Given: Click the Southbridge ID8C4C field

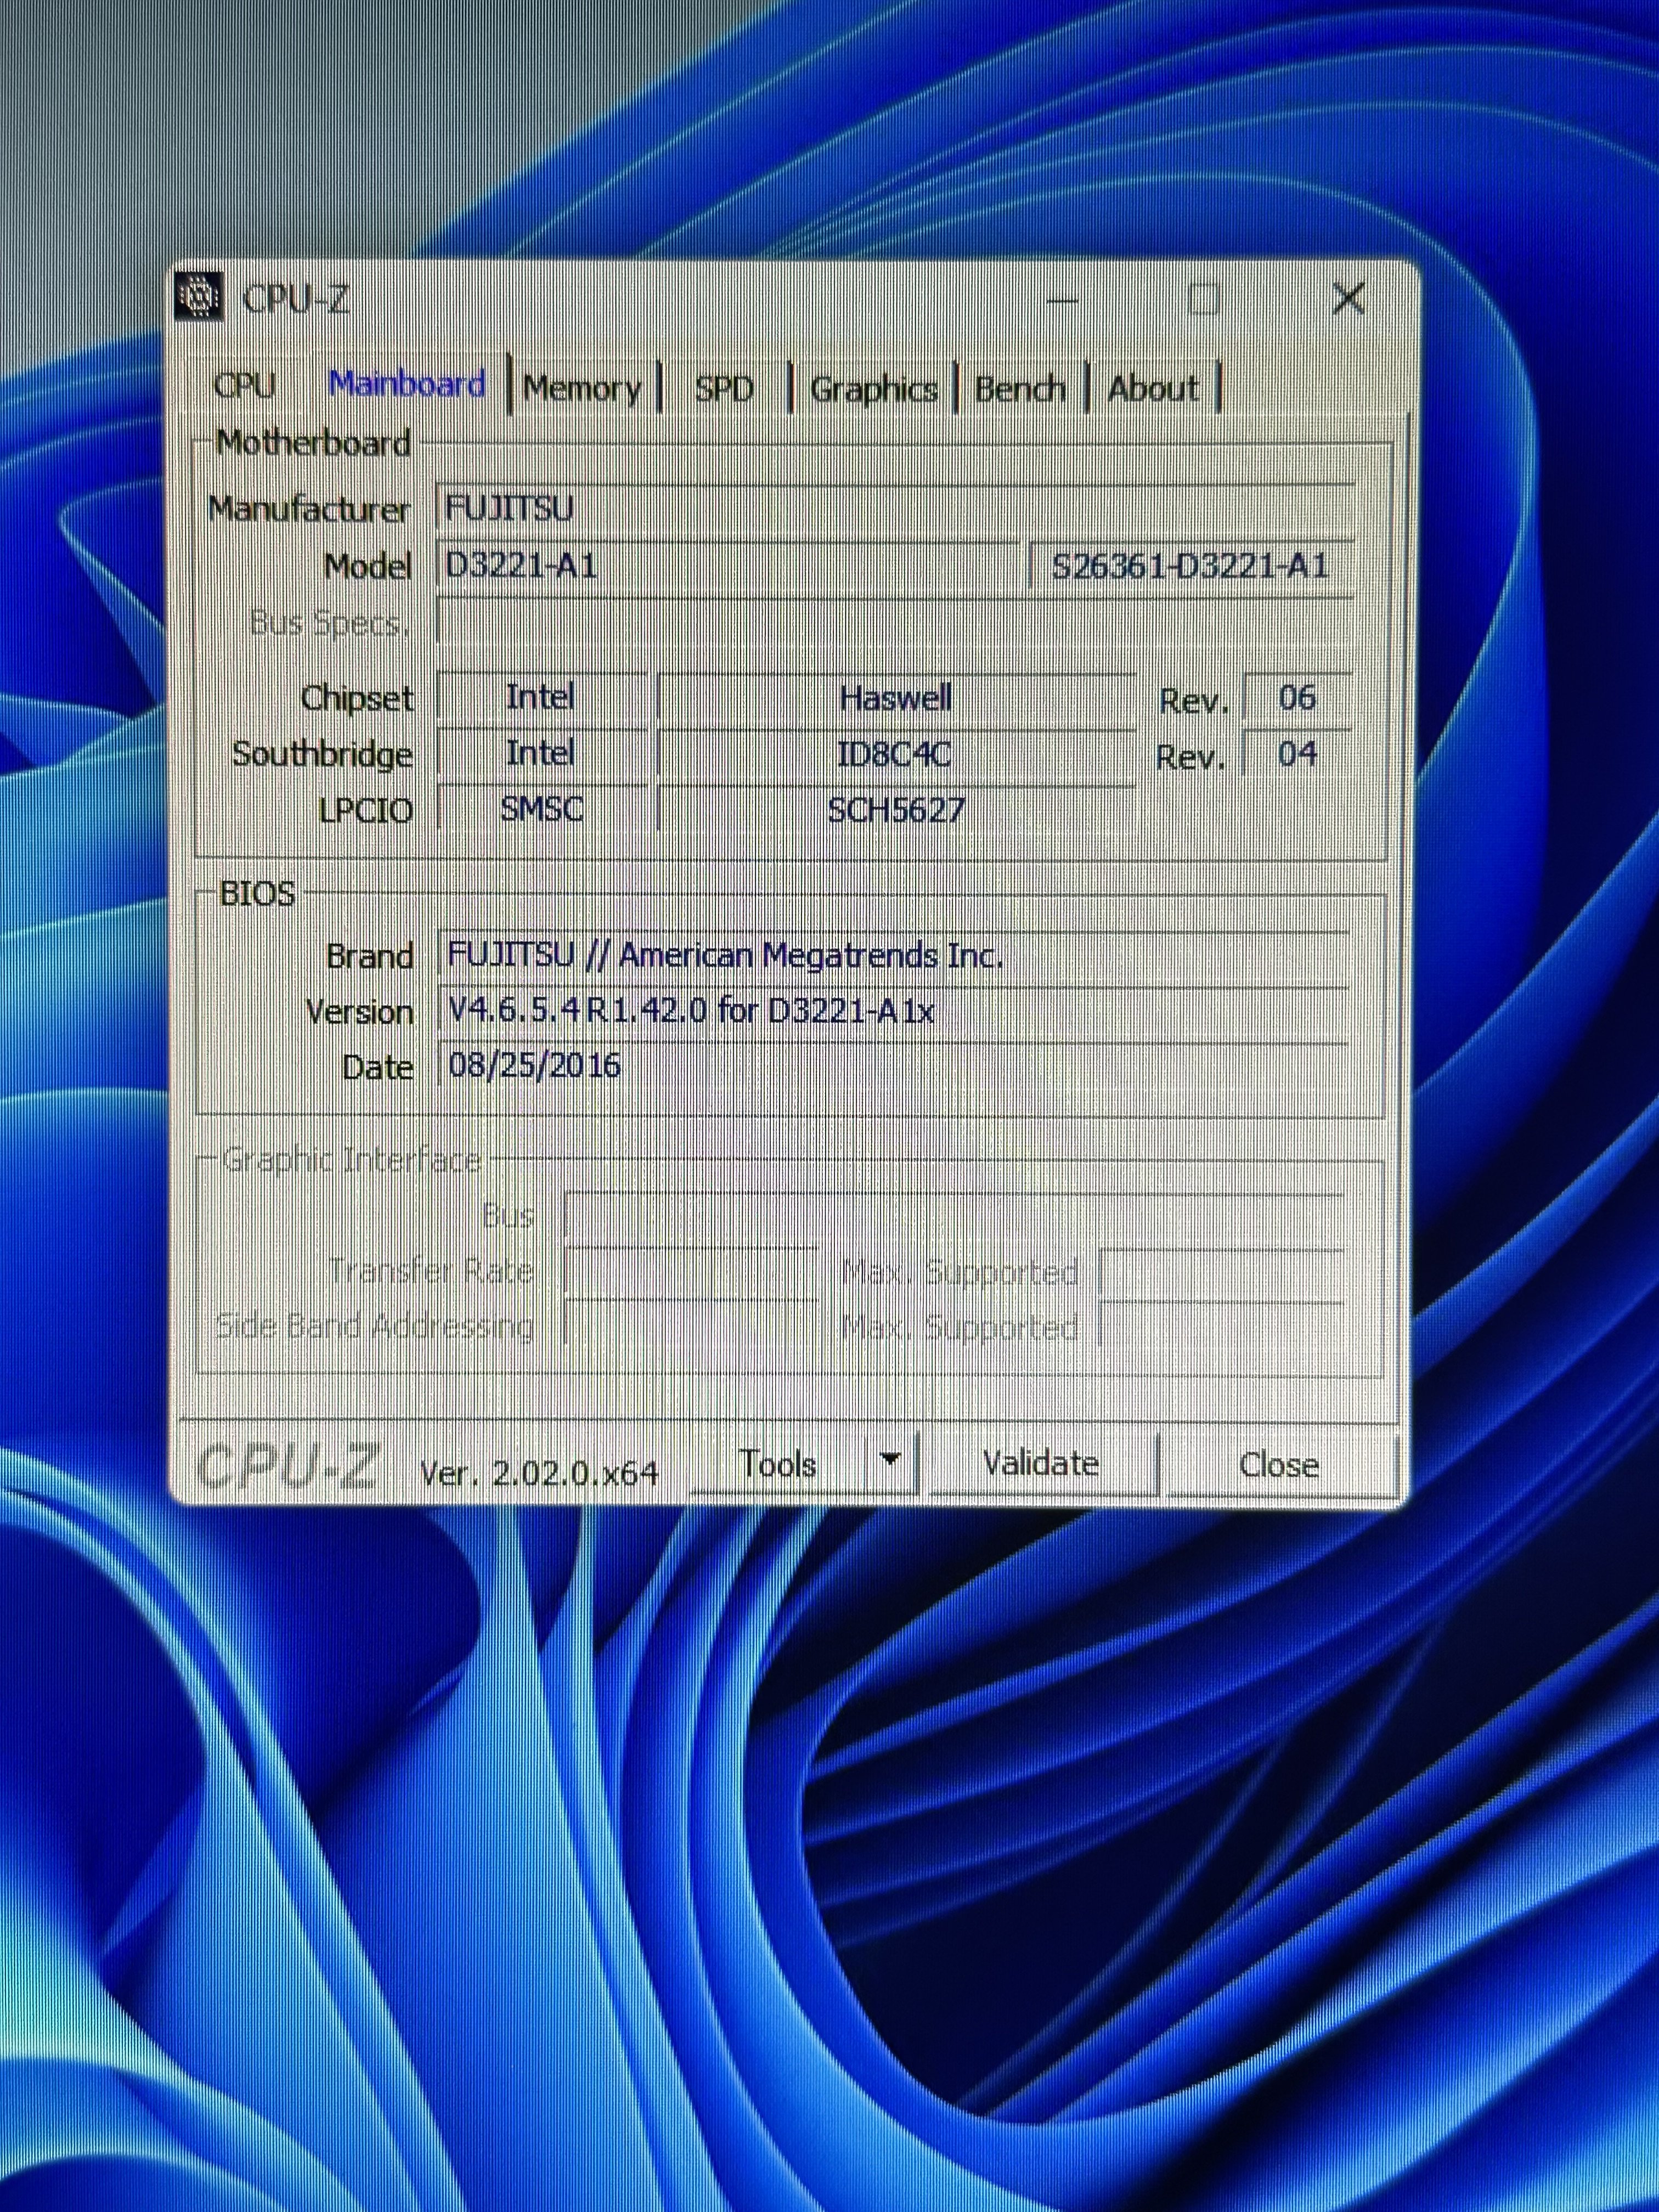Looking at the screenshot, I should click(895, 754).
